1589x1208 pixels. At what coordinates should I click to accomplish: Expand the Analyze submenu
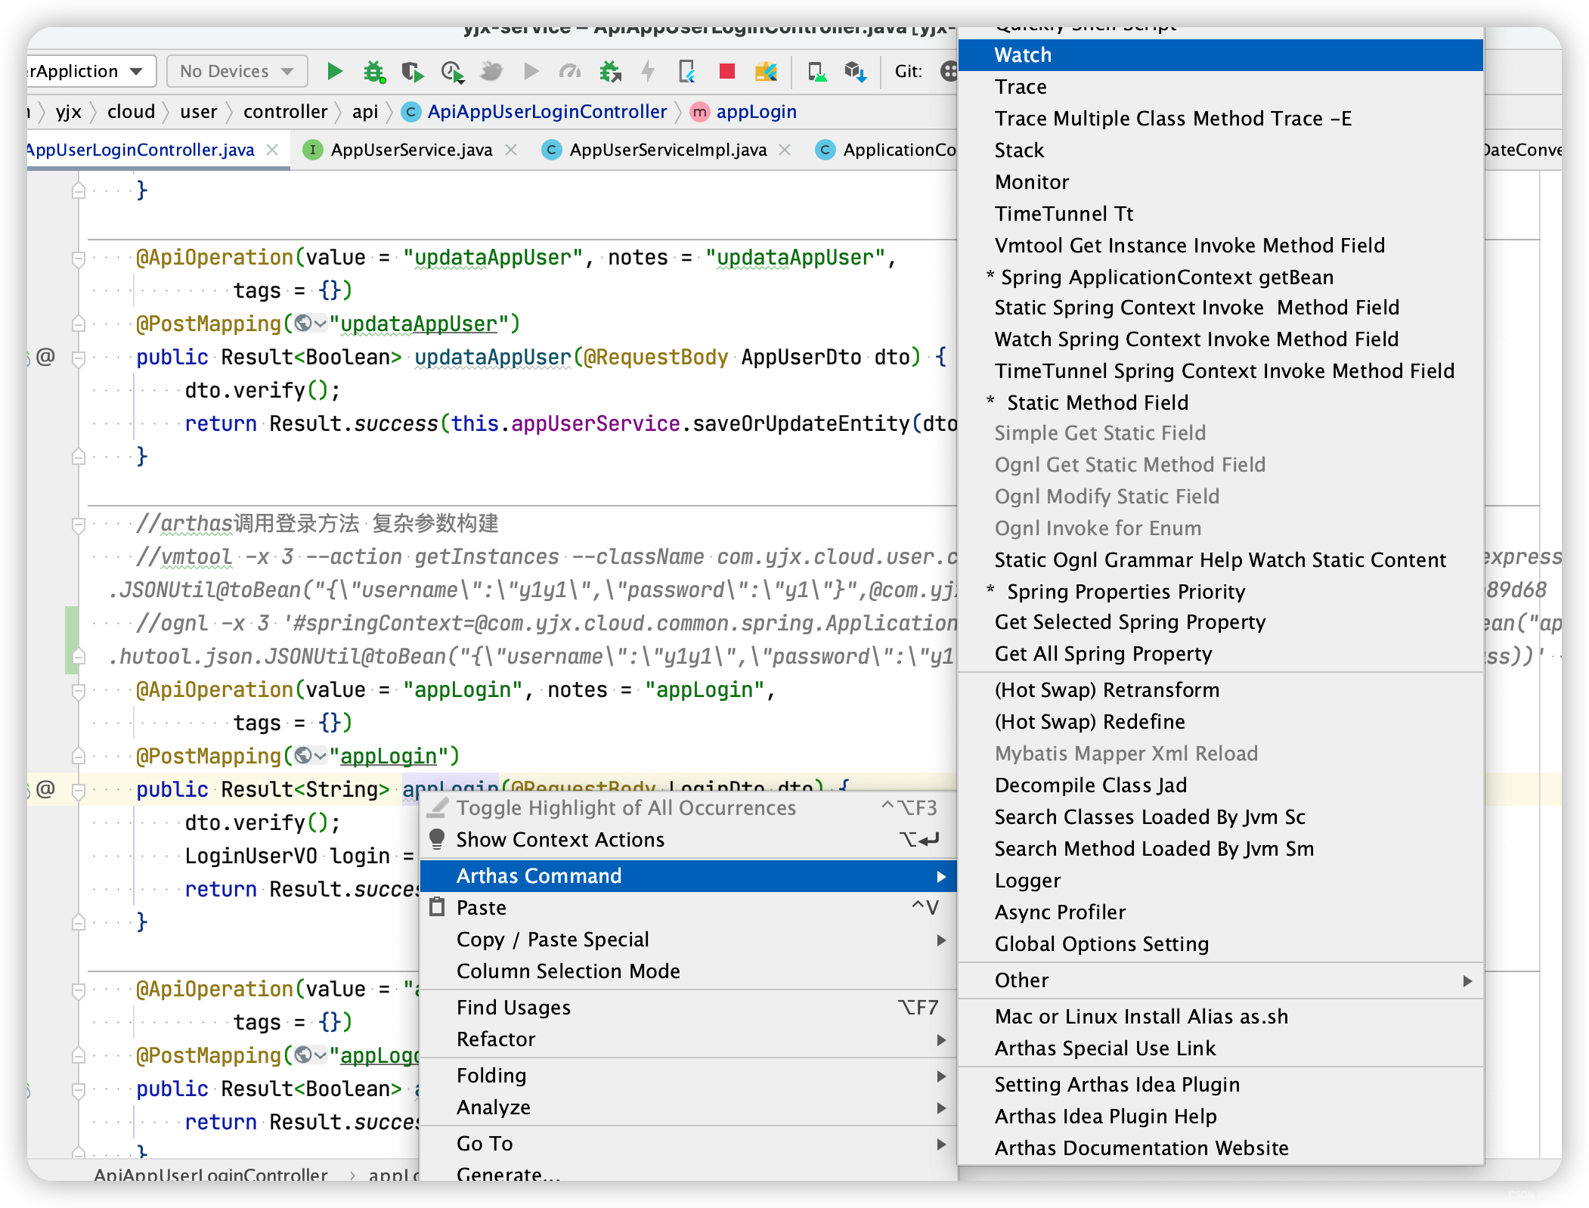tap(688, 1107)
